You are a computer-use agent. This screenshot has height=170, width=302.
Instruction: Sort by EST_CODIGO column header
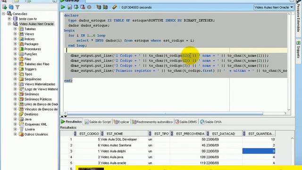87,134
